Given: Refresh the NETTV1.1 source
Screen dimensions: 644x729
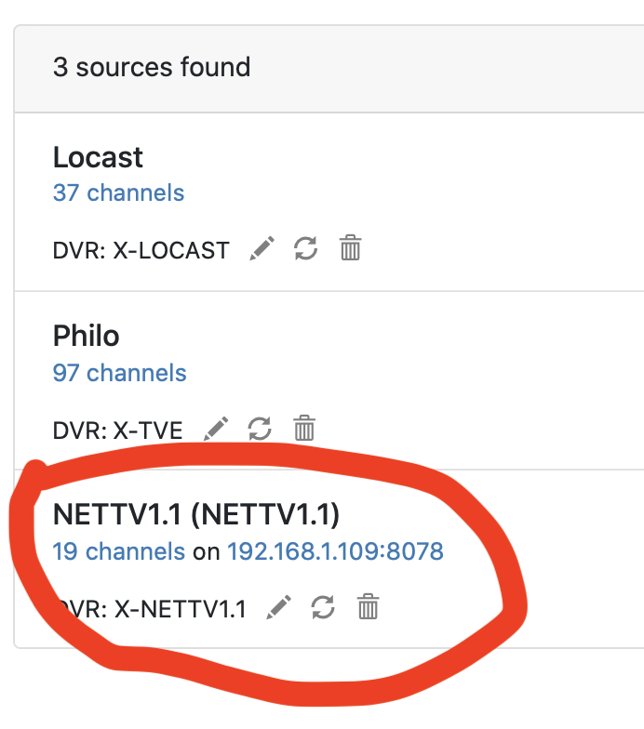Looking at the screenshot, I should pos(323,608).
